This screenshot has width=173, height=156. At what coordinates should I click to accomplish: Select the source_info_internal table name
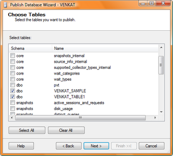coord(70,62)
